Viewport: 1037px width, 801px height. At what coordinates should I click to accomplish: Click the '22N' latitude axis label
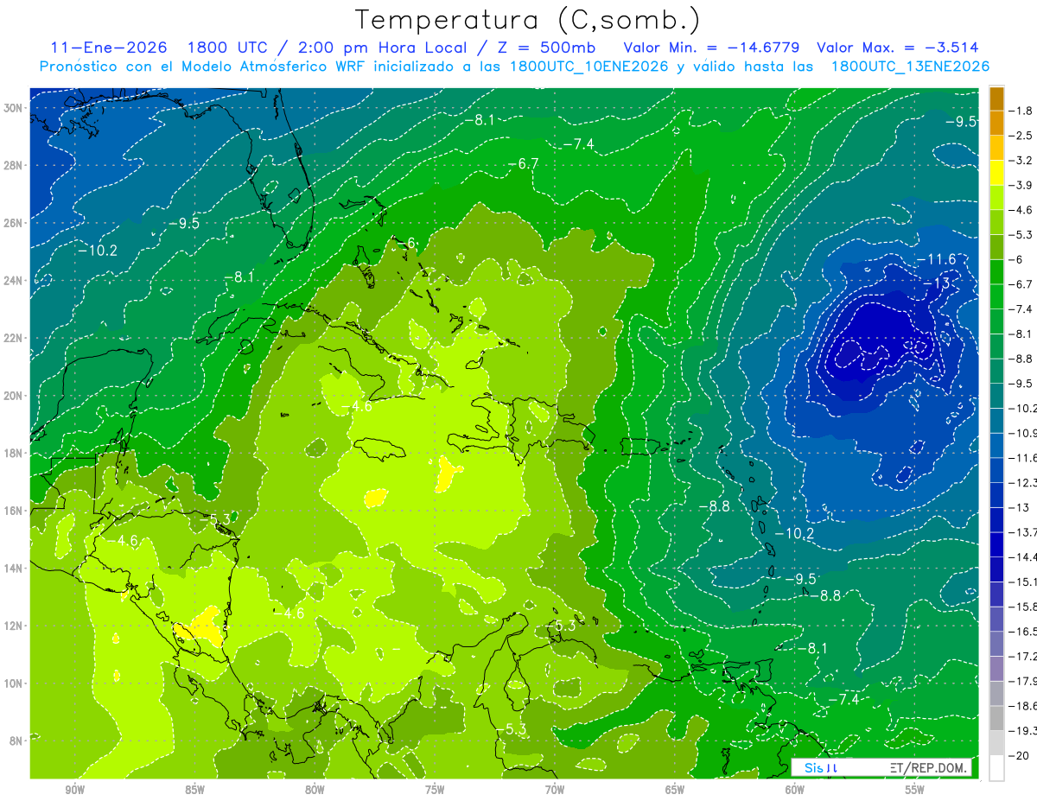pyautogui.click(x=13, y=338)
